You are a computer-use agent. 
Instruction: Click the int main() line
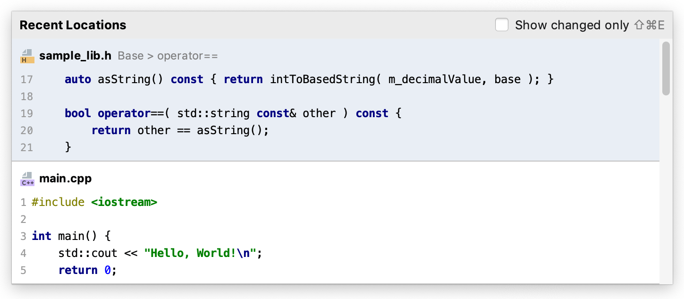pyautogui.click(x=71, y=236)
